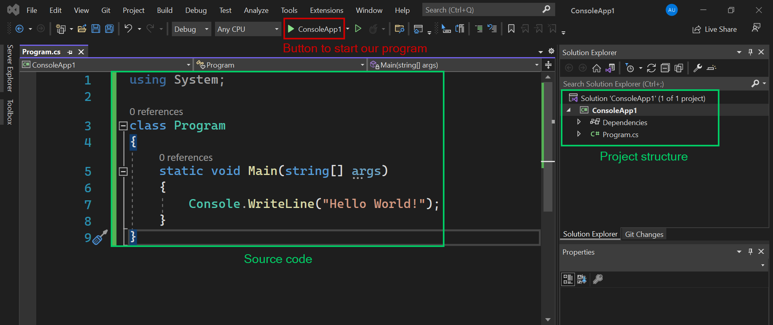The height and width of the screenshot is (325, 773).
Task: Click the bookmark toggle icon in the toolbar
Action: (511, 29)
